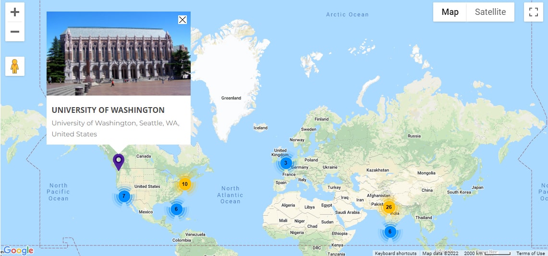548x256 pixels.
Task: Click the Mongolia label
Action: tap(426, 173)
